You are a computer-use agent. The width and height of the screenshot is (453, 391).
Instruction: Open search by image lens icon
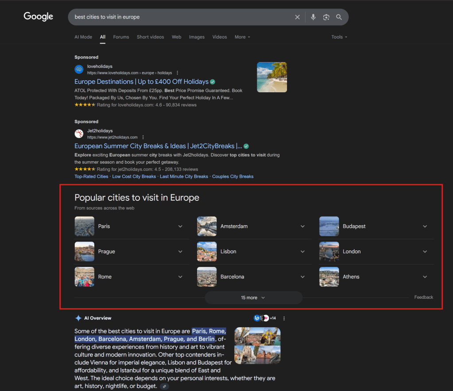(x=326, y=17)
